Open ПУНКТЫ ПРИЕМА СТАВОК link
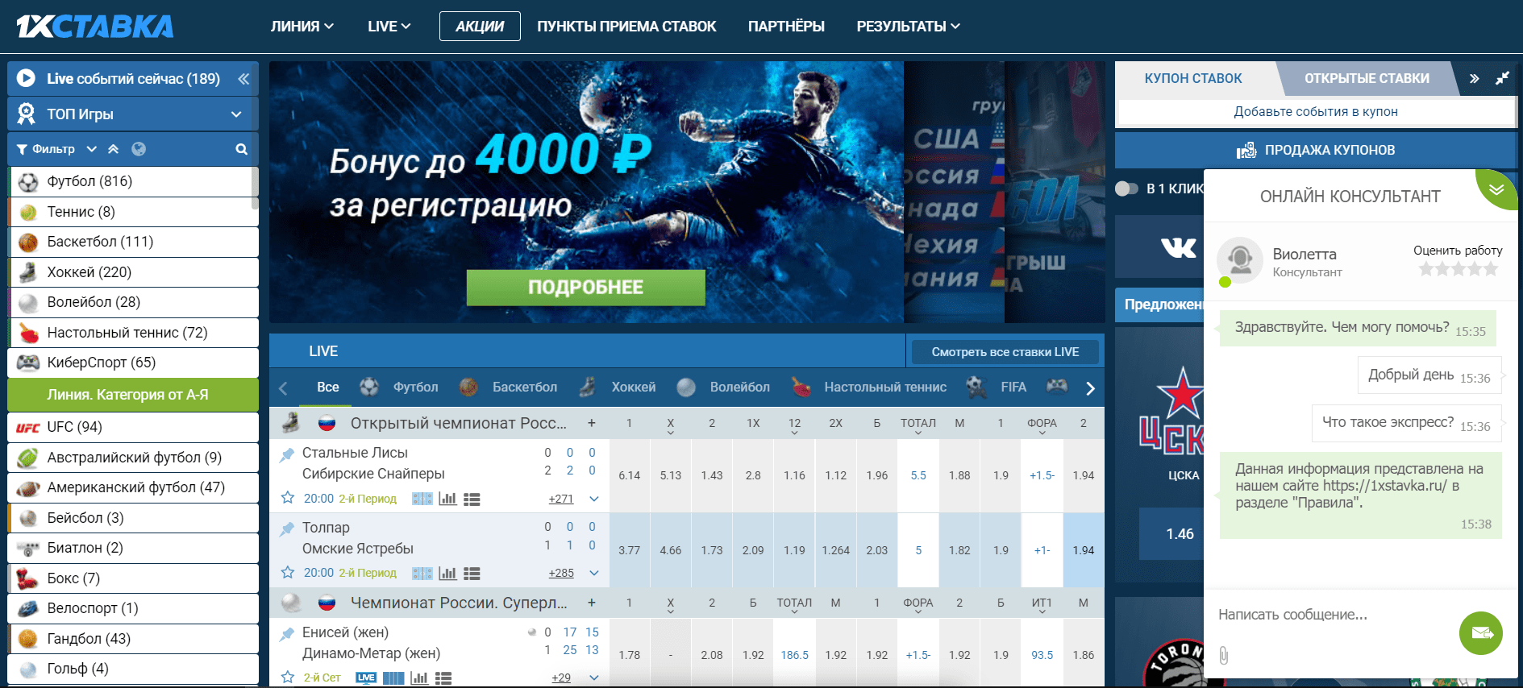Screen dimensions: 1523x688 [x=626, y=27]
